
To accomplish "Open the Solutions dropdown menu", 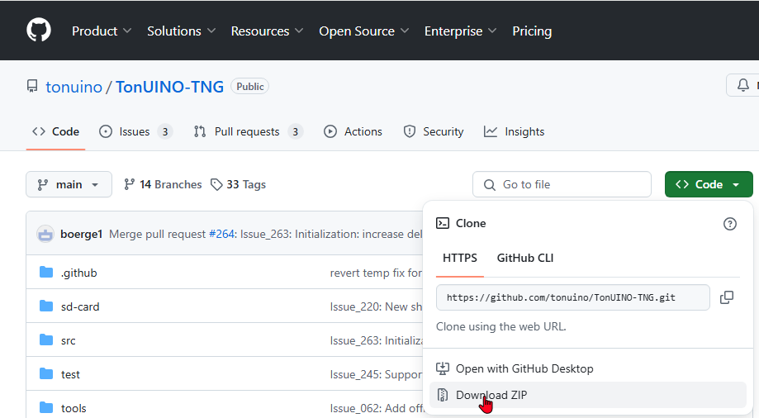I will pyautogui.click(x=181, y=31).
